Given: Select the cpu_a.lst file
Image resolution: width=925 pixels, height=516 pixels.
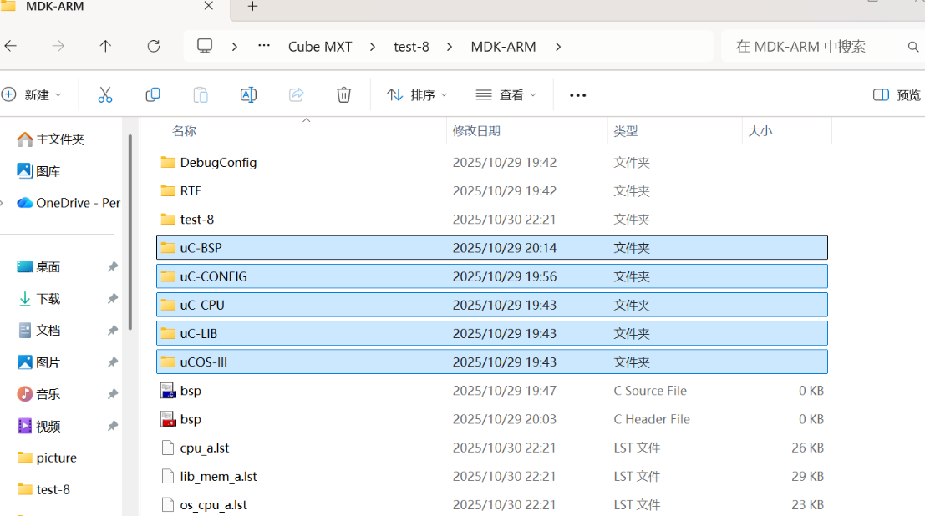Looking at the screenshot, I should pos(492,448).
